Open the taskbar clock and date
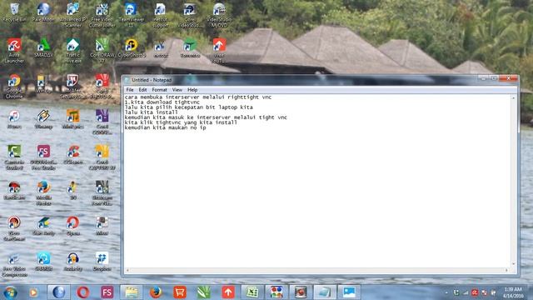This screenshot has height=300, width=533. [513, 292]
